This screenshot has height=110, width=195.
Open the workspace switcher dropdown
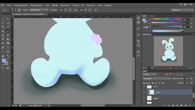point(182,10)
